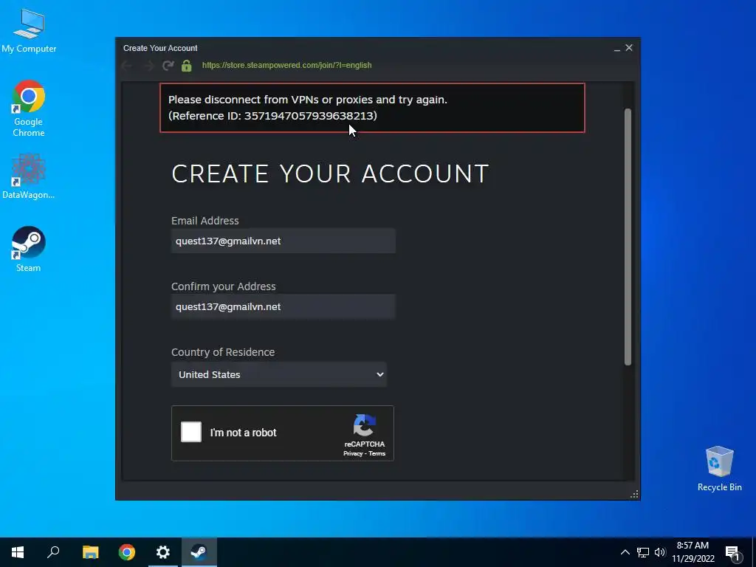Go back in Steam browser window
The height and width of the screenshot is (567, 756).
127,66
